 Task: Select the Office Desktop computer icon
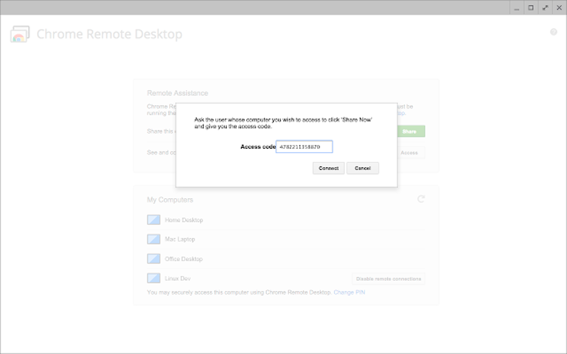click(153, 259)
